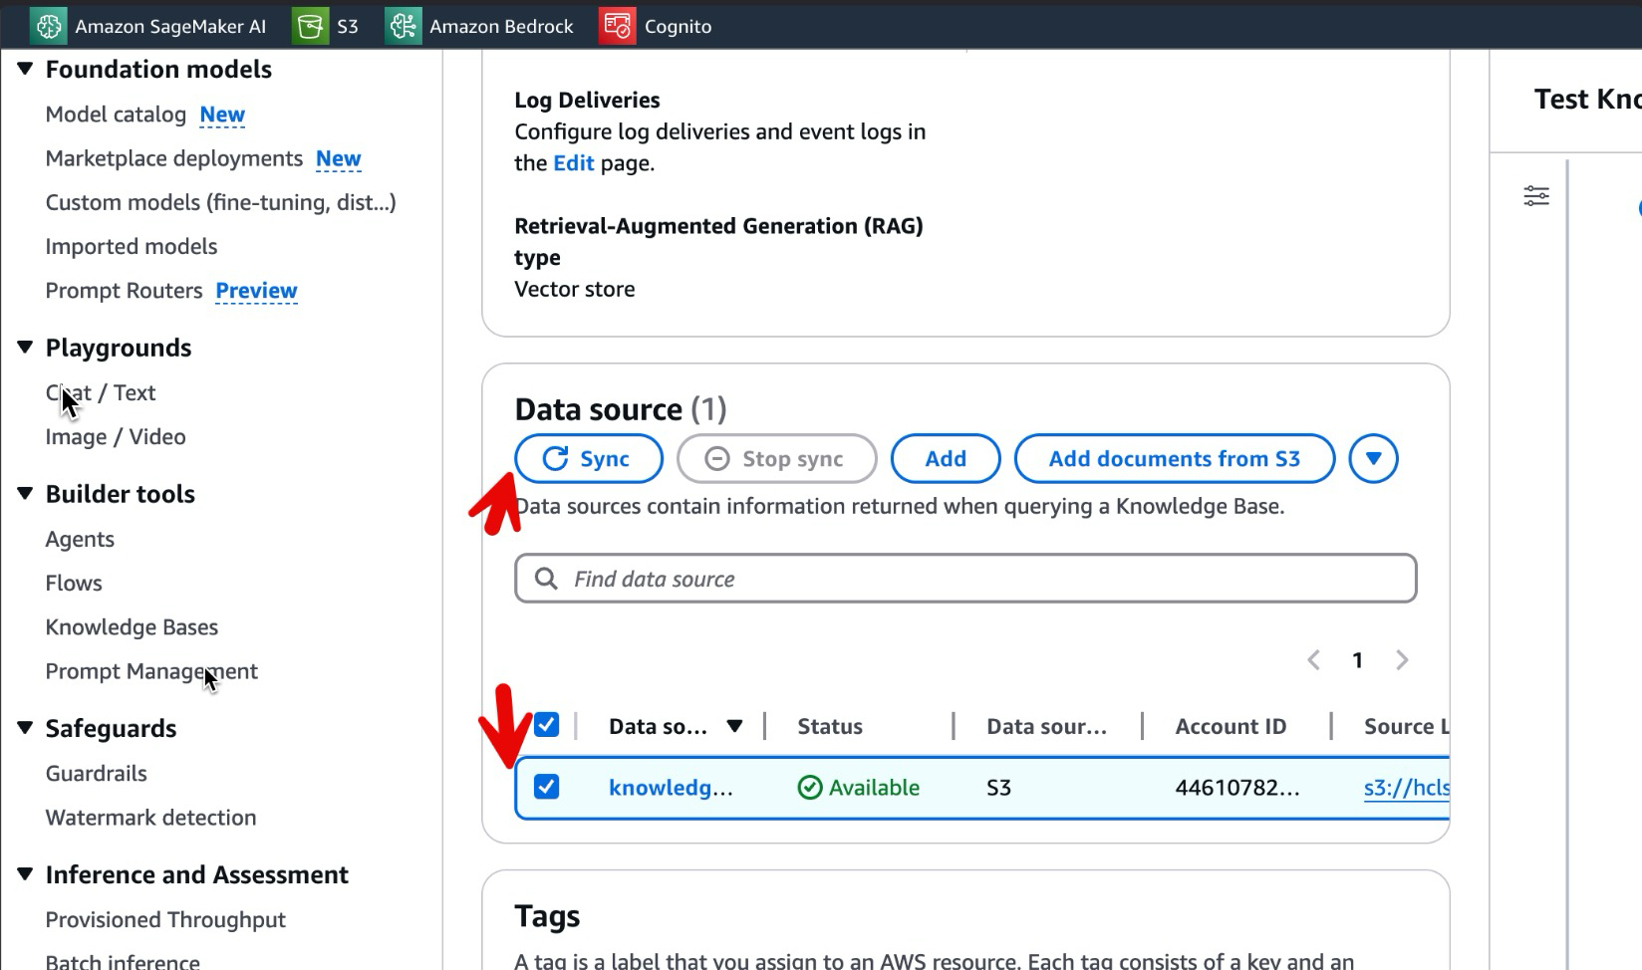Collapse the Builder tools section
The height and width of the screenshot is (970, 1642).
pyautogui.click(x=26, y=494)
